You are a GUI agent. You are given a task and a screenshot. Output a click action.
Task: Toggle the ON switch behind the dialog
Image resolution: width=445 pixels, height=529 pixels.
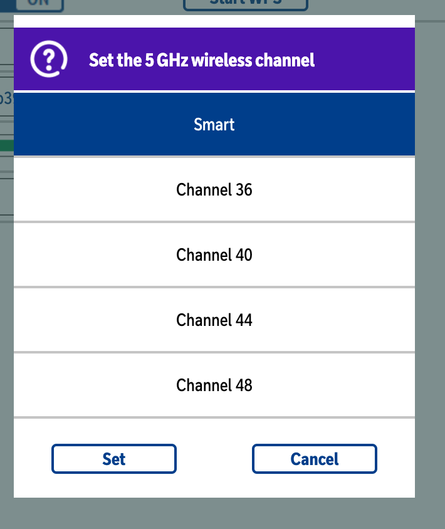(x=40, y=5)
